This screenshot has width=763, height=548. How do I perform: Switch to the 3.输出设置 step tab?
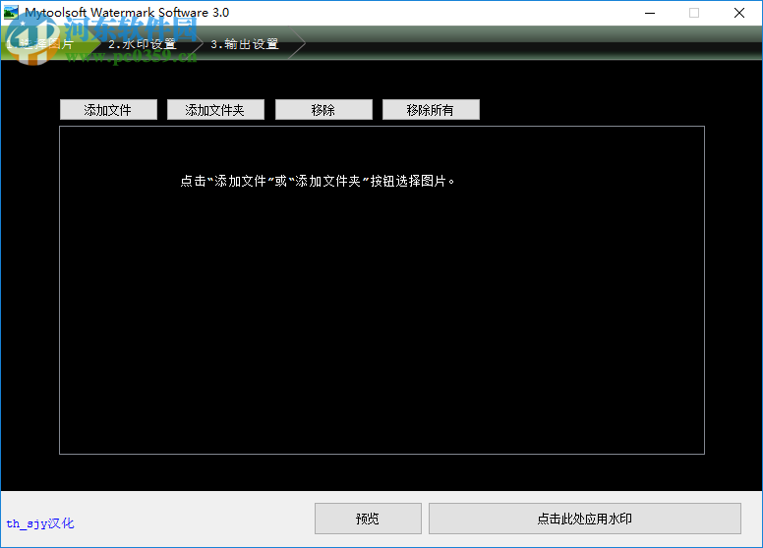point(245,44)
